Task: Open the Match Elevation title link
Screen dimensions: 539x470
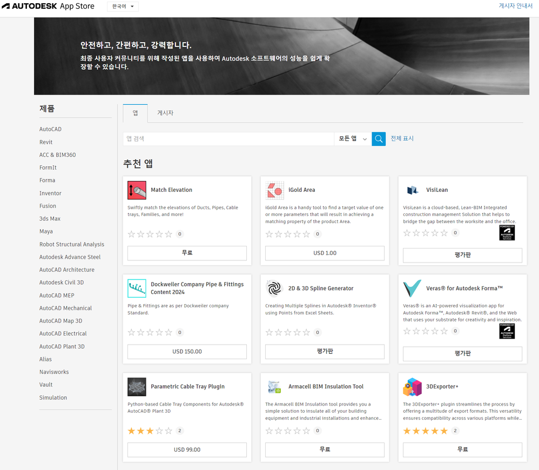Action: (172, 190)
